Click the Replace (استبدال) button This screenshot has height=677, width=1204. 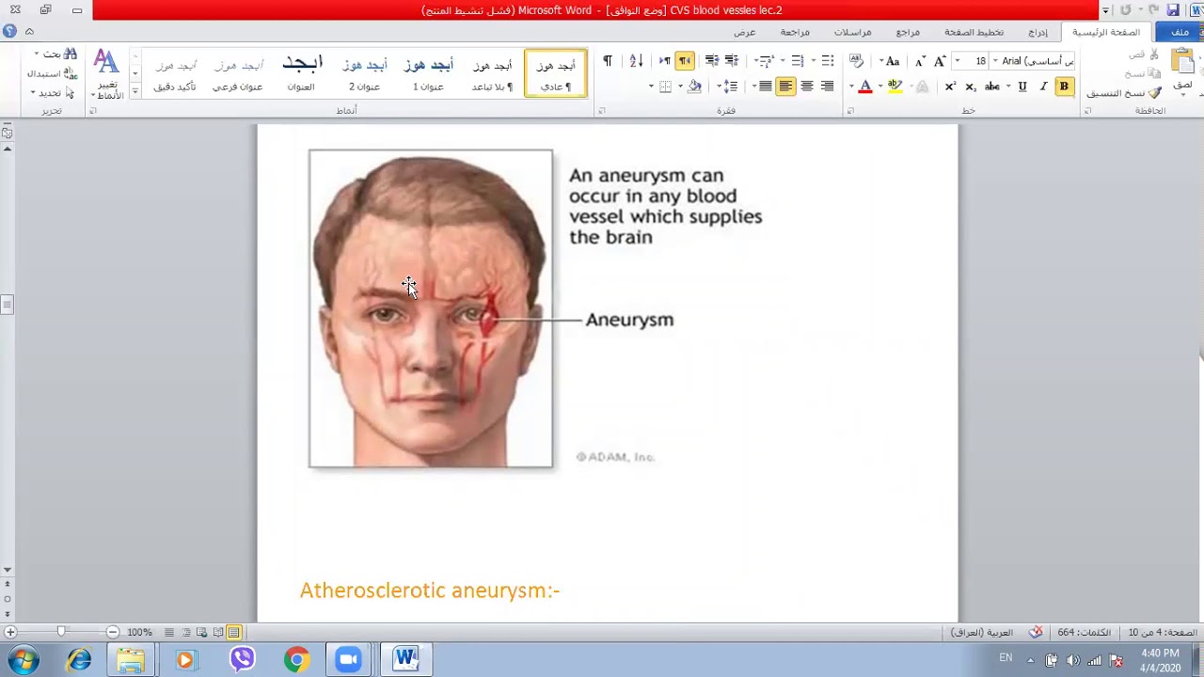tap(52, 73)
